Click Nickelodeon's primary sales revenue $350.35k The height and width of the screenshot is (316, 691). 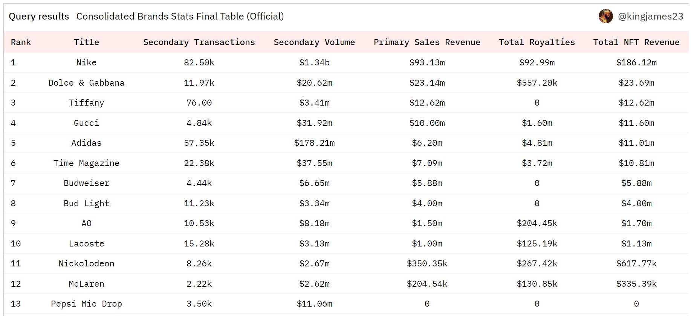click(x=427, y=263)
